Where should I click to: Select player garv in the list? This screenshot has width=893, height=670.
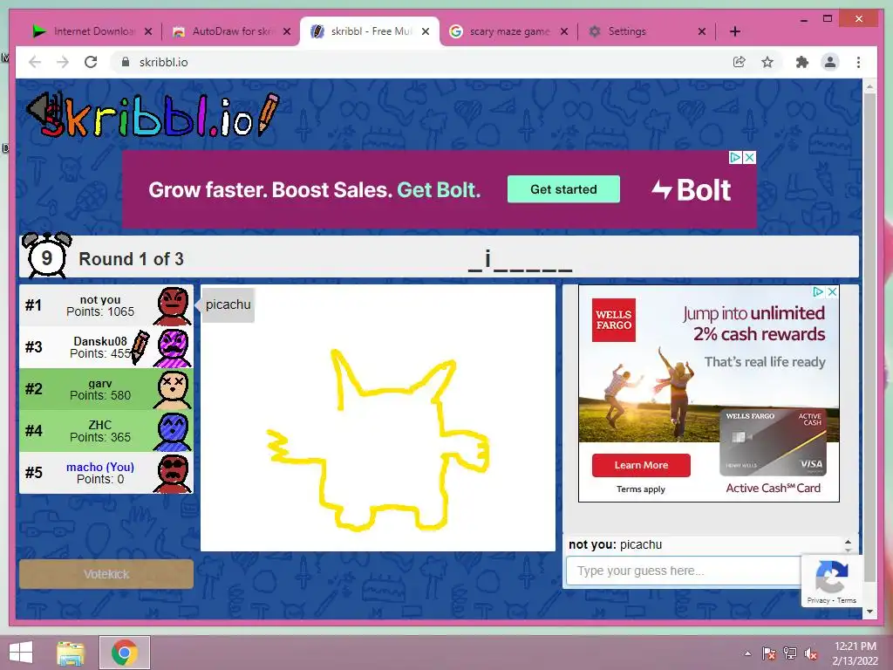(106, 389)
